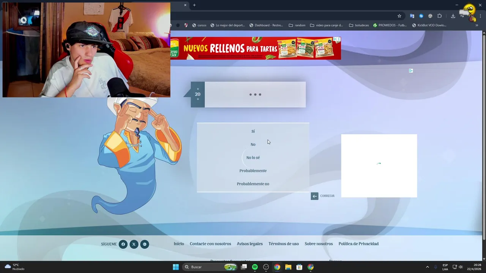The width and height of the screenshot is (486, 273).
Task: Open Términos de uso link
Action: (x=284, y=244)
